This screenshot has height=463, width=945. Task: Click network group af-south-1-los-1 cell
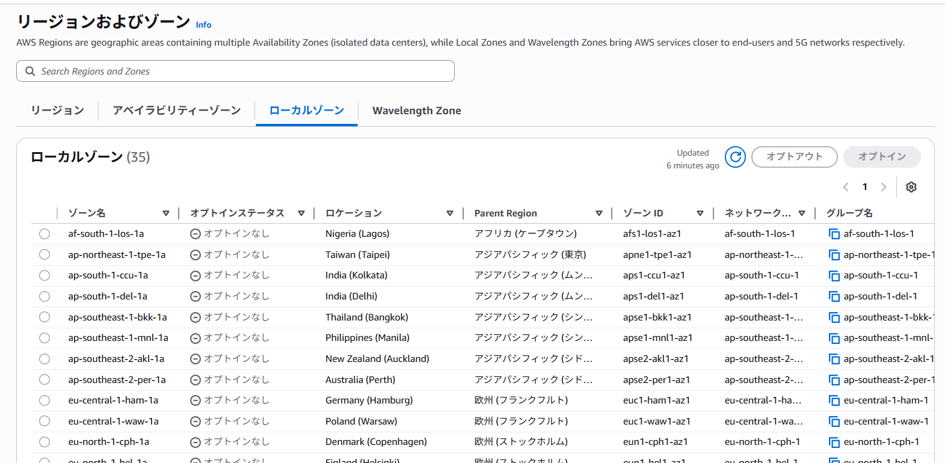click(x=760, y=234)
